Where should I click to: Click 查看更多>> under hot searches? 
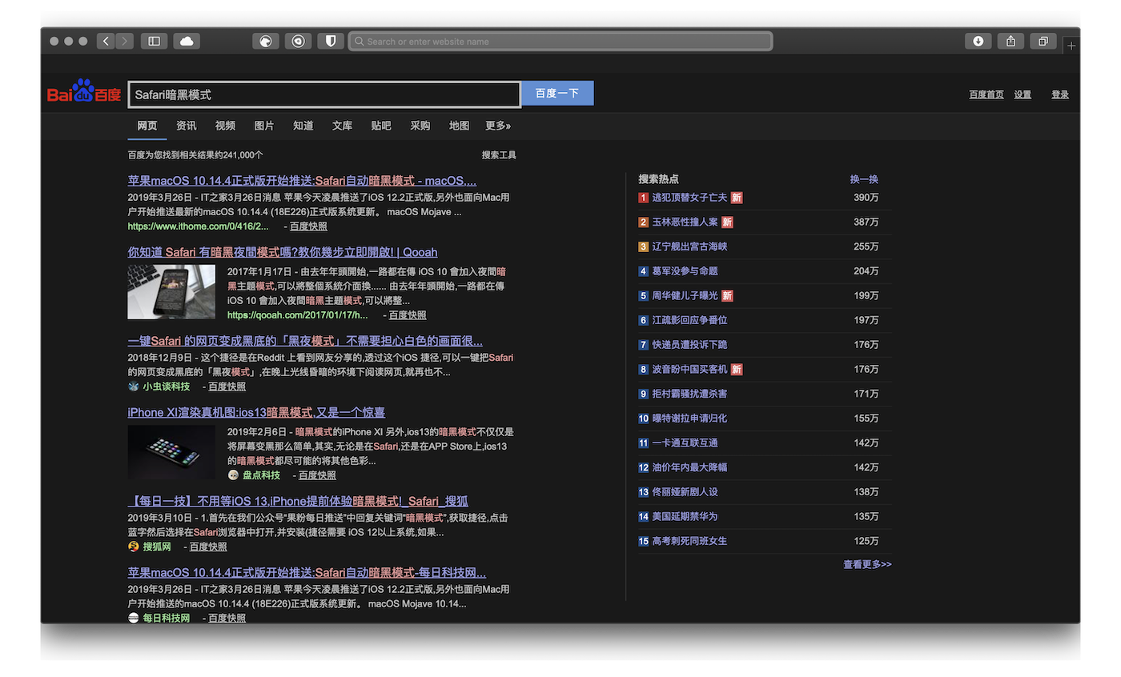tap(867, 564)
